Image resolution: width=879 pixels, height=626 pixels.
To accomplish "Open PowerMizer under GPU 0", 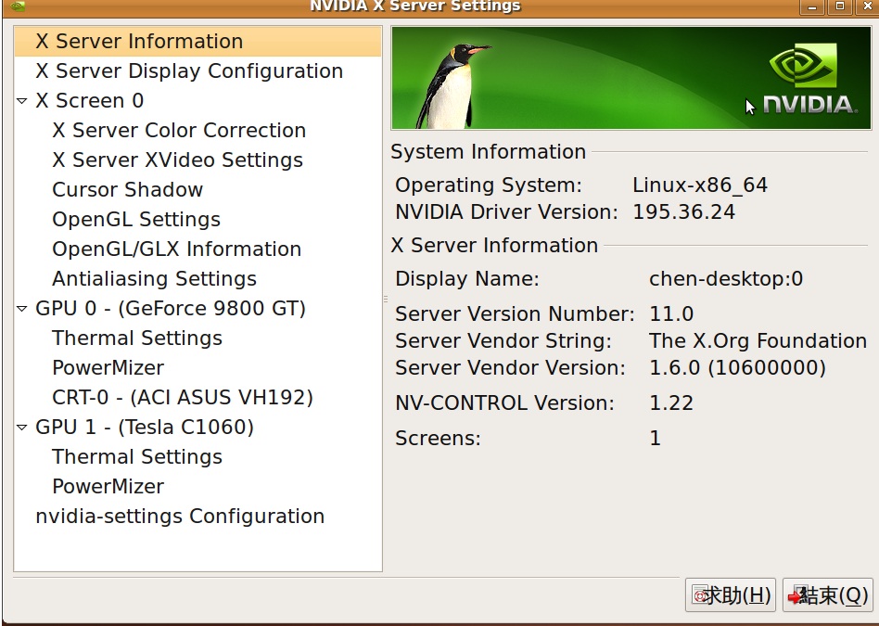I will (x=108, y=368).
